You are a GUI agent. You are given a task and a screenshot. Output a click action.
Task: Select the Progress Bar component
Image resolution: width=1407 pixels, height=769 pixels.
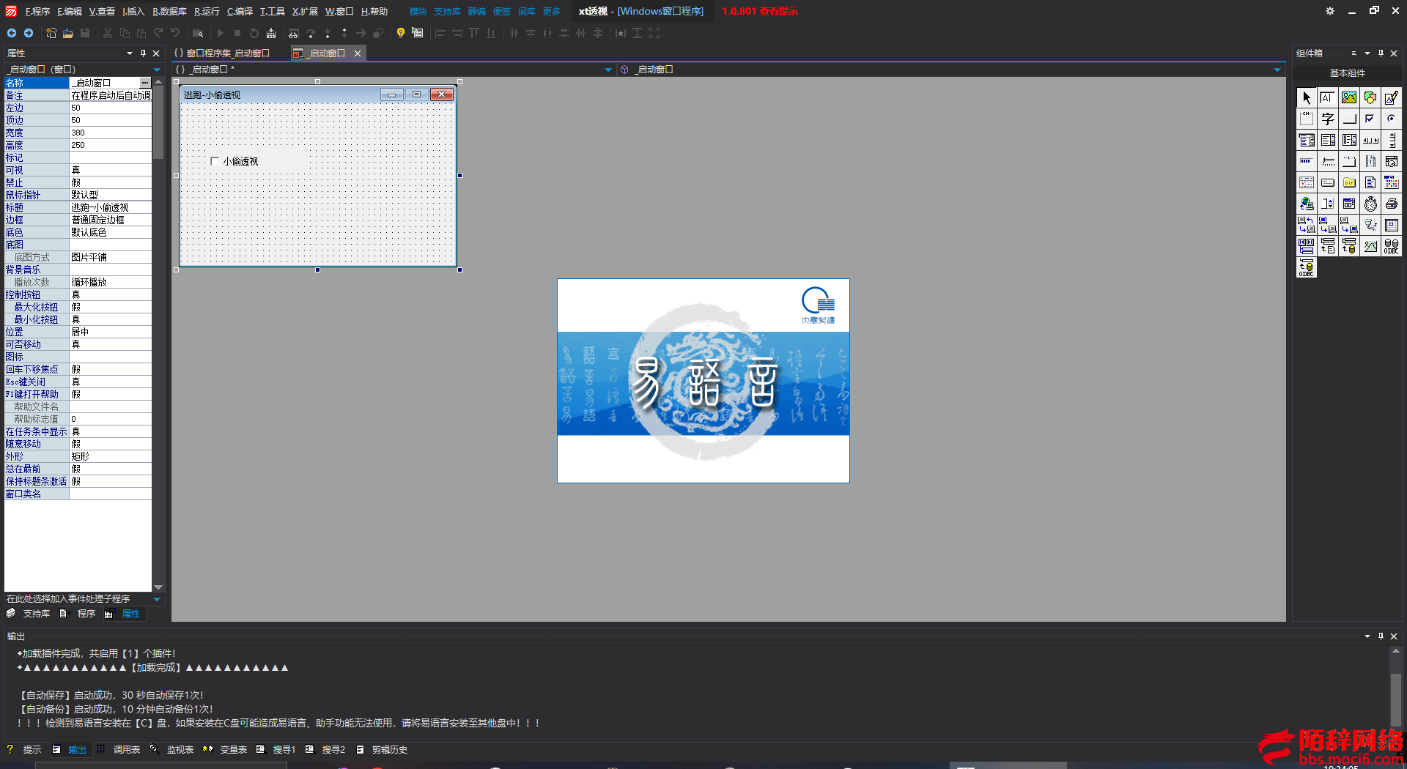(1306, 161)
